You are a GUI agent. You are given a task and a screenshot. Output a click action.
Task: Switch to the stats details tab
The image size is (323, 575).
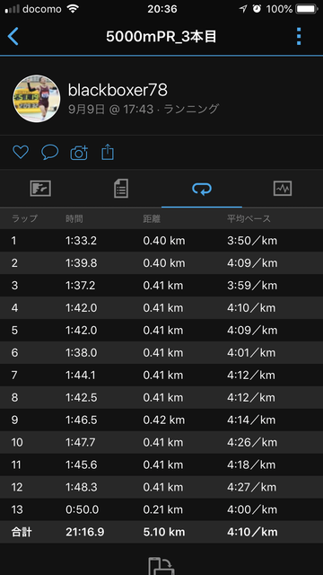[x=121, y=189]
